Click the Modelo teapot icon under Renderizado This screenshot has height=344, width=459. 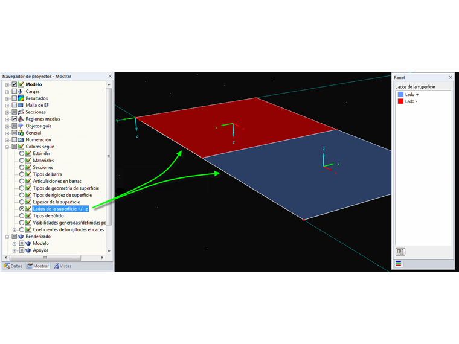28,243
